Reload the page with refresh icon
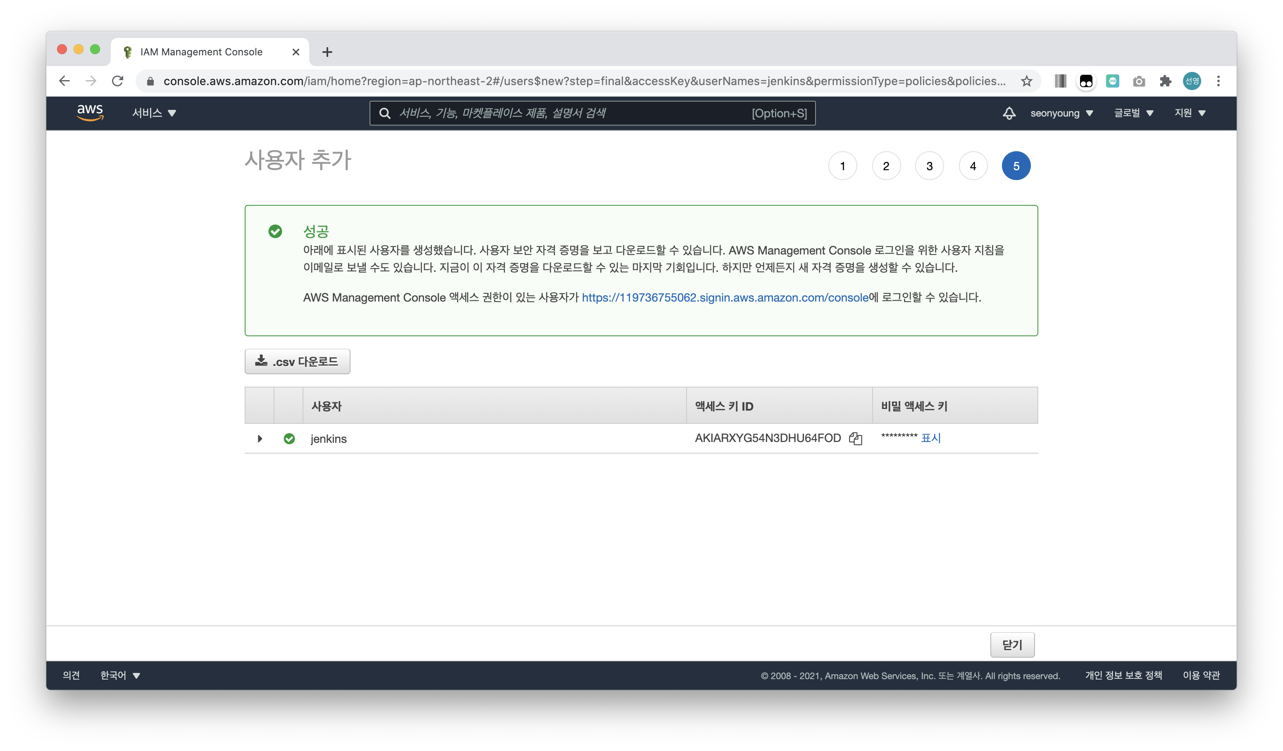The height and width of the screenshot is (751, 1283). [118, 81]
